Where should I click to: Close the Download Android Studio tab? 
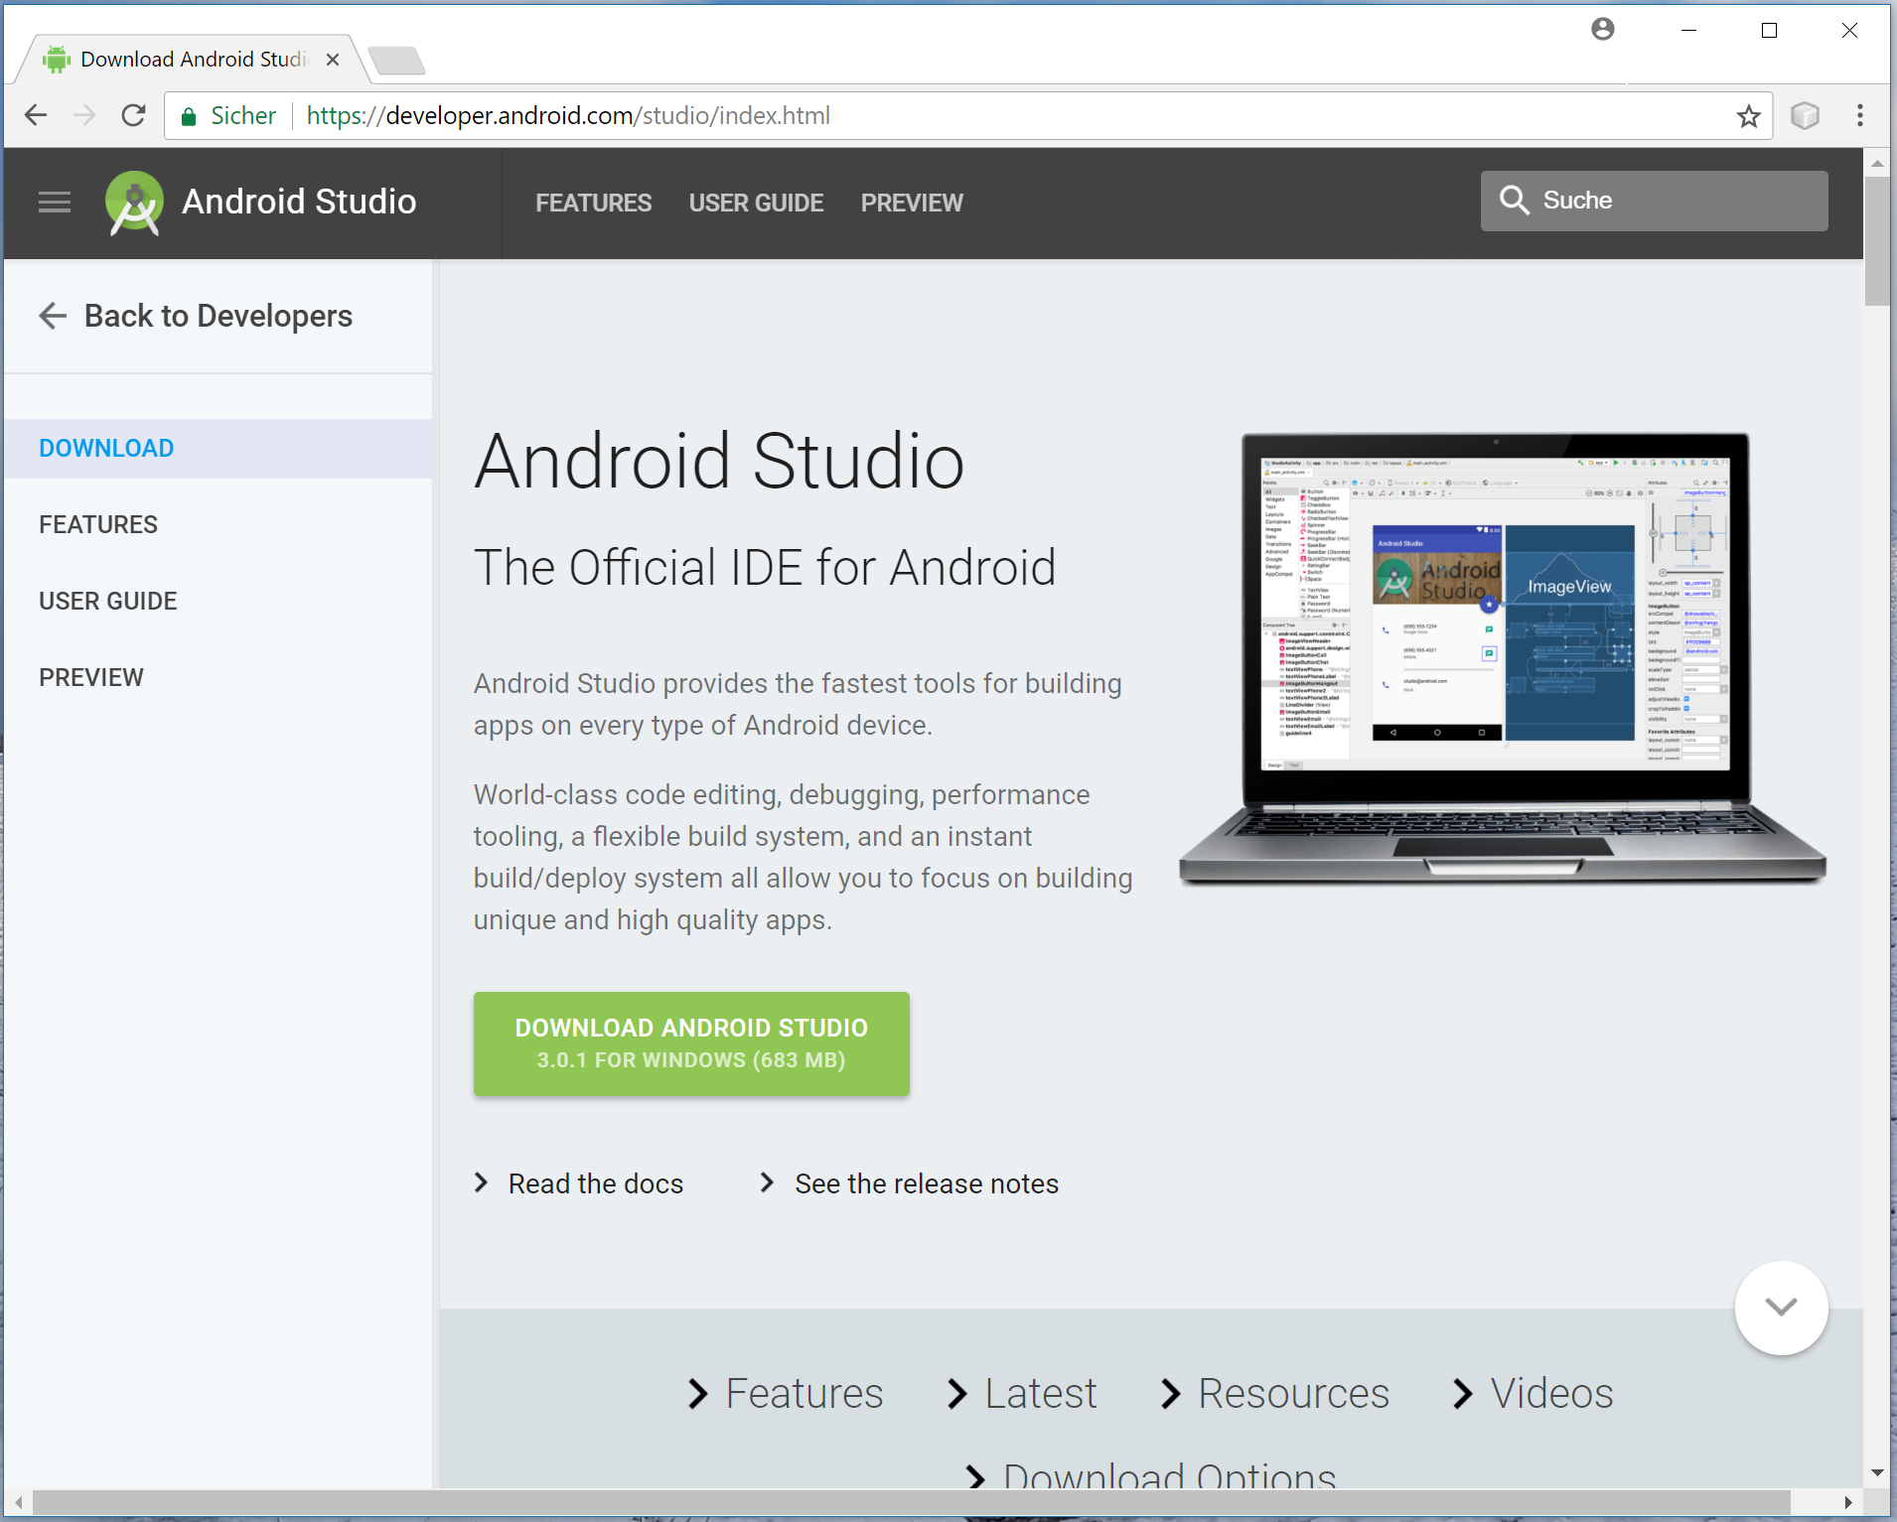(333, 60)
